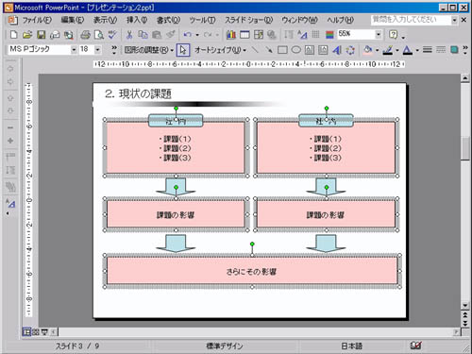Open the Undo history dropdown arrow
The height and width of the screenshot is (354, 472).
[197, 35]
